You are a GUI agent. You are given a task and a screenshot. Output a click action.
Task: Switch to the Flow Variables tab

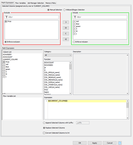coord(21,3)
